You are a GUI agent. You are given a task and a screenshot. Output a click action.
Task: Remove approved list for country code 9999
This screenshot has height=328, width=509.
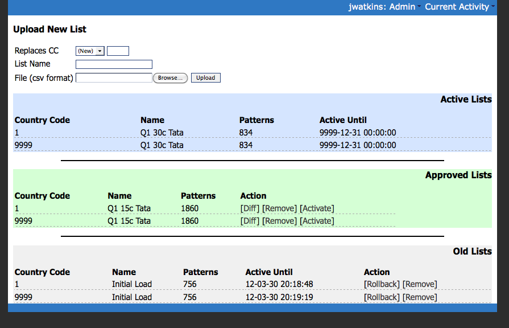[279, 221]
